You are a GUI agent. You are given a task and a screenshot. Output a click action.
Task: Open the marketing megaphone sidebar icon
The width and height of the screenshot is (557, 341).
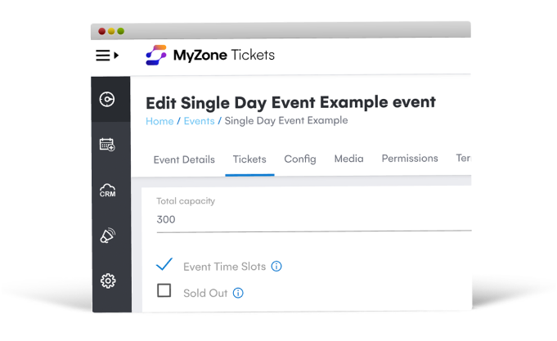pos(108,236)
